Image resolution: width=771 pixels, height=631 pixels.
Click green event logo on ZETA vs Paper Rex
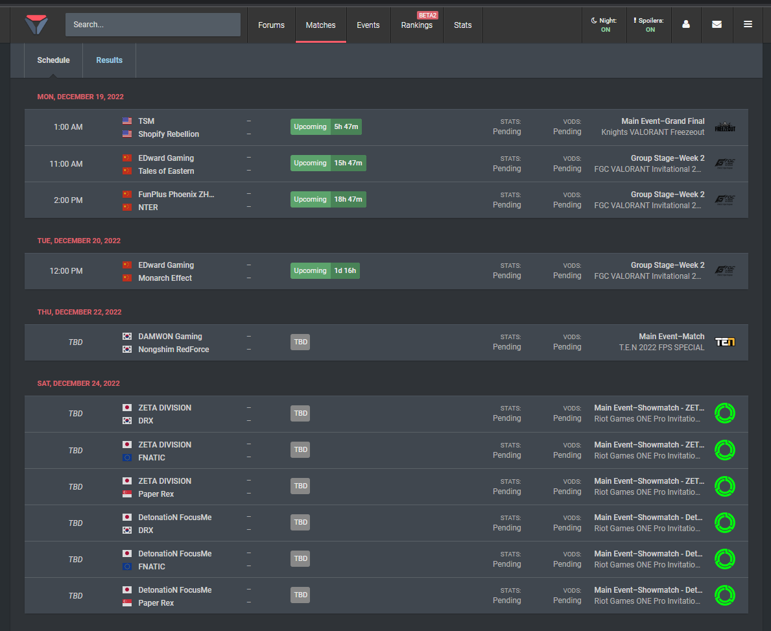[725, 486]
